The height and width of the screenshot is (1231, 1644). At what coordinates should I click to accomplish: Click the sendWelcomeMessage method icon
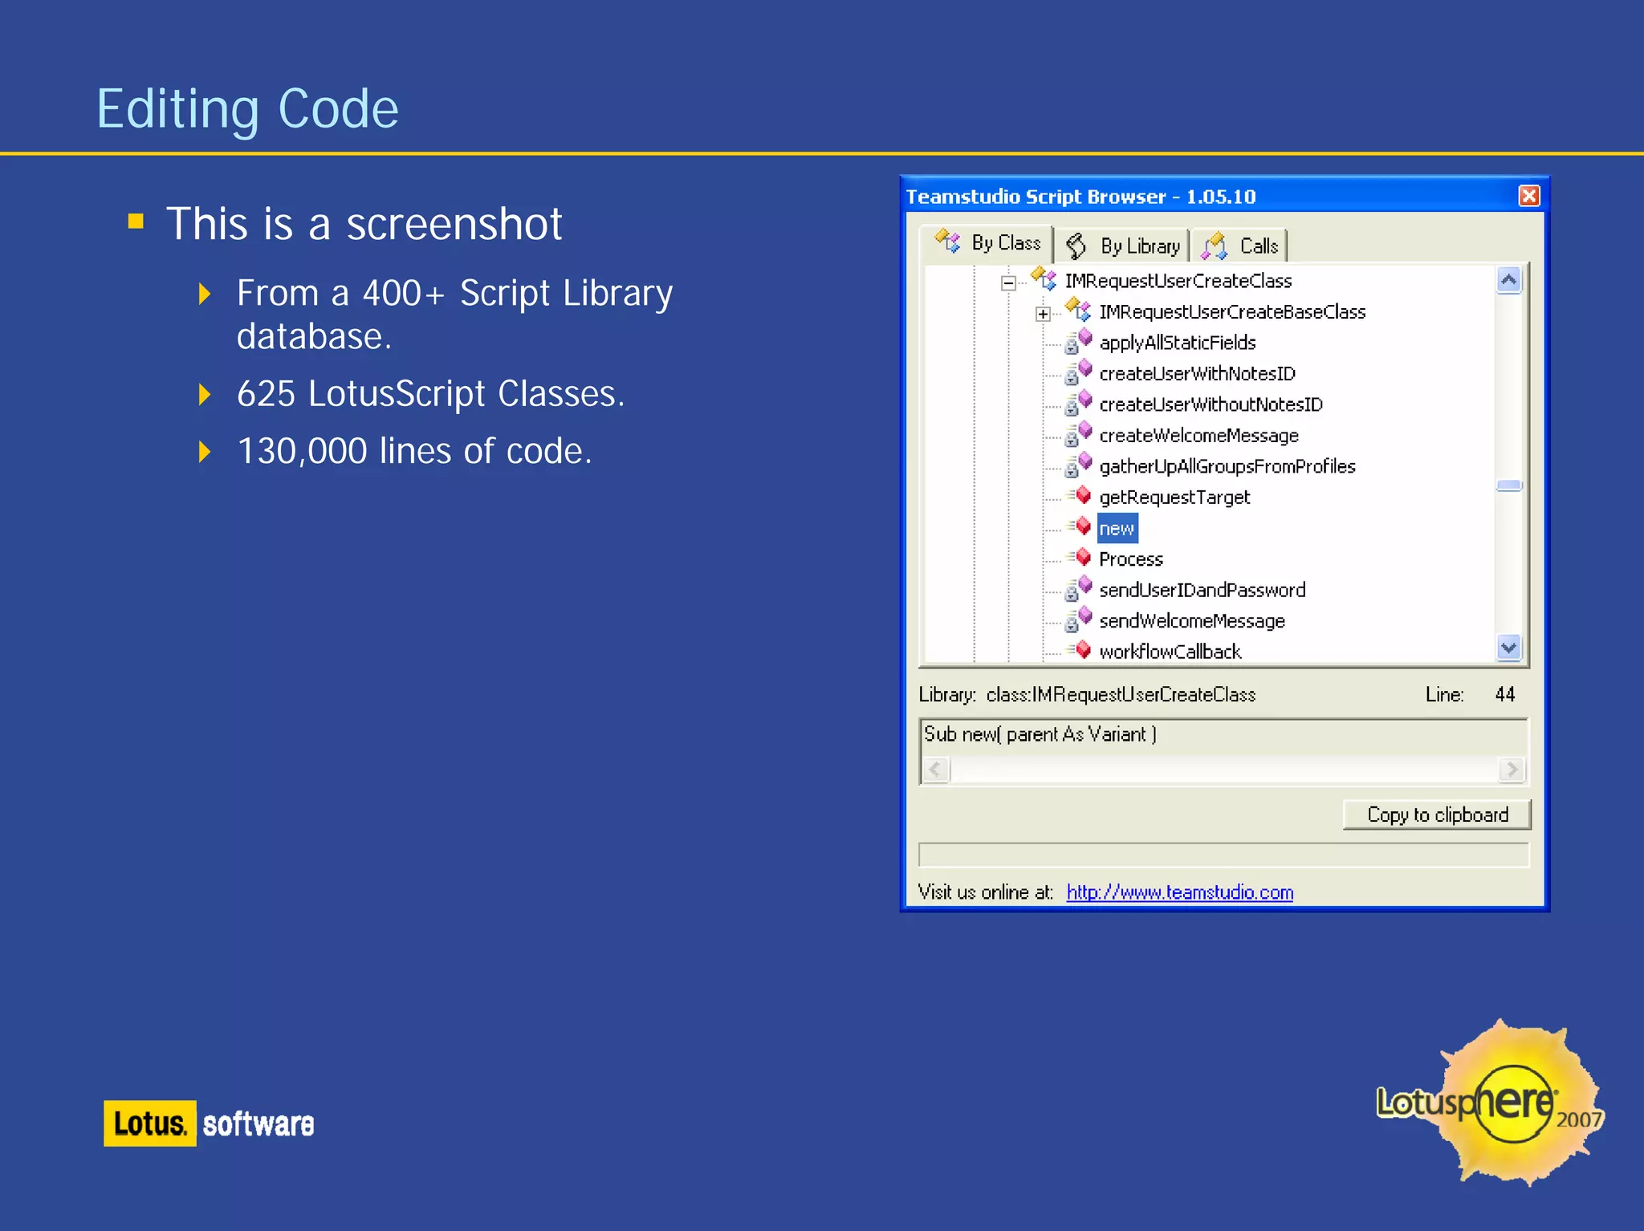1078,620
